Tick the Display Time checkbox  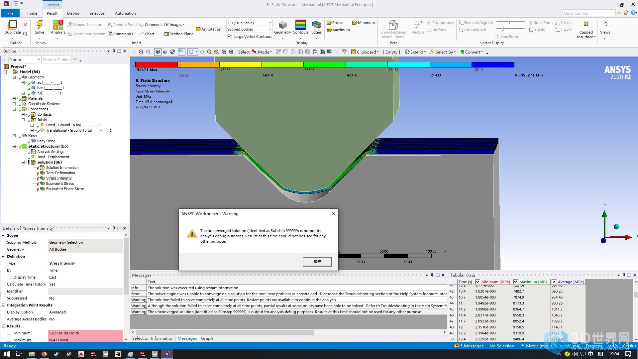pyautogui.click(x=9, y=277)
